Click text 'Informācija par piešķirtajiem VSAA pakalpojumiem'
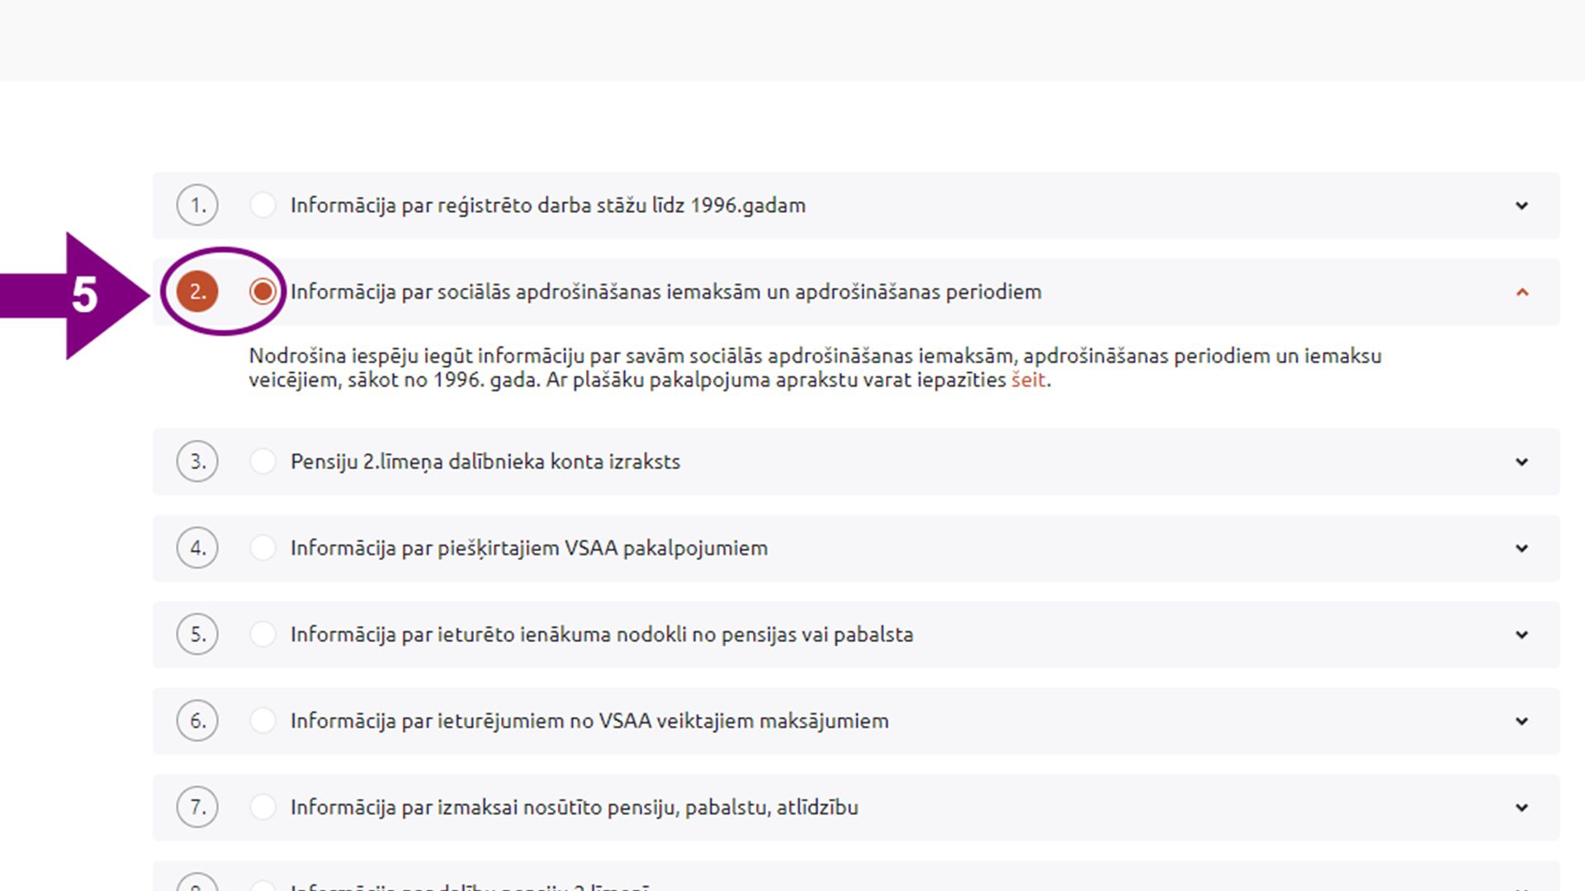This screenshot has width=1585, height=891. coord(529,549)
